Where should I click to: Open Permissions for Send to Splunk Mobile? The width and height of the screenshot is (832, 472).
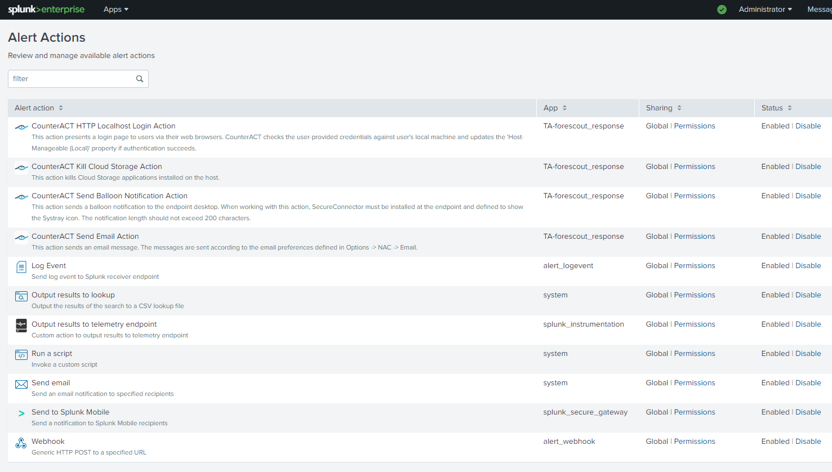tap(695, 412)
